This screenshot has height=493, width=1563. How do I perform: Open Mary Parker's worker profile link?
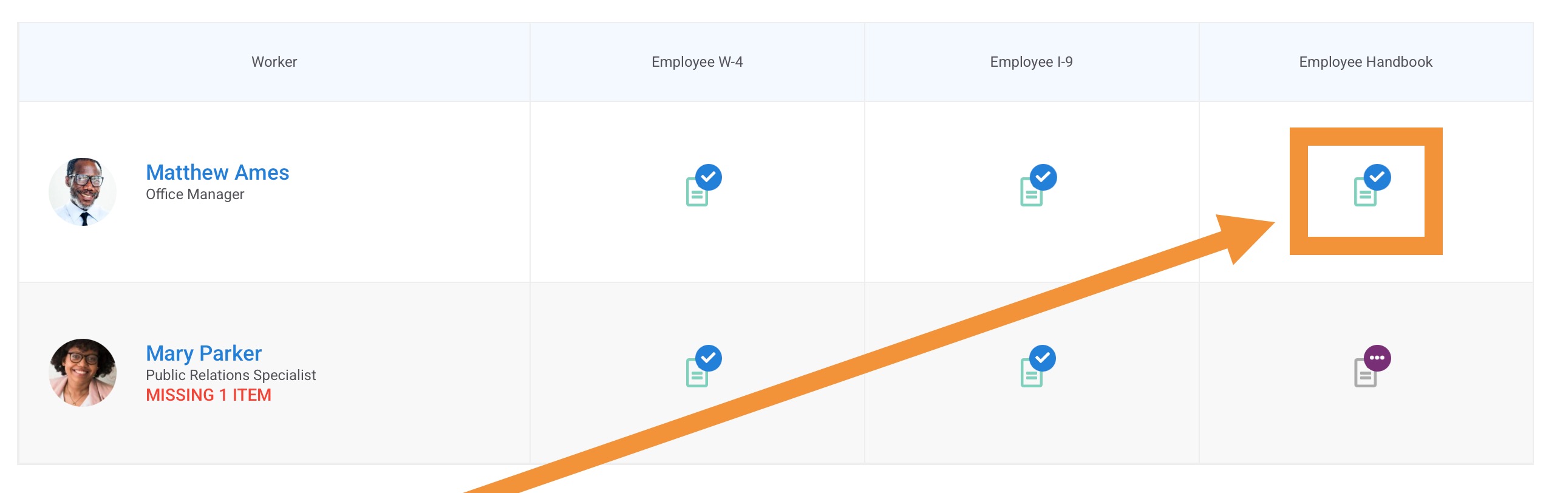[203, 353]
